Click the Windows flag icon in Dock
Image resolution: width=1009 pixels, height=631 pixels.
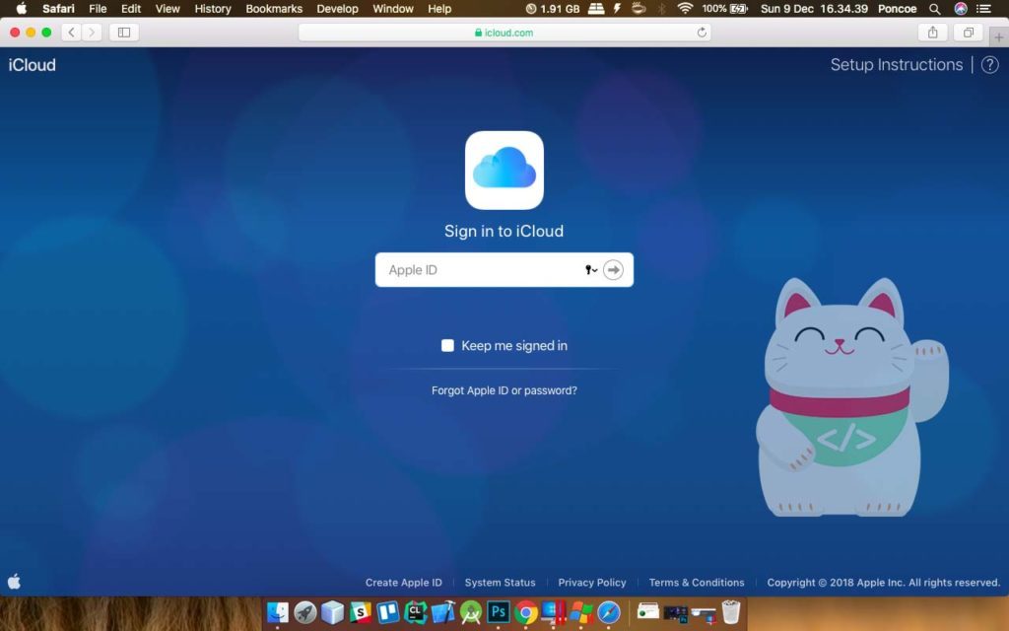click(581, 612)
